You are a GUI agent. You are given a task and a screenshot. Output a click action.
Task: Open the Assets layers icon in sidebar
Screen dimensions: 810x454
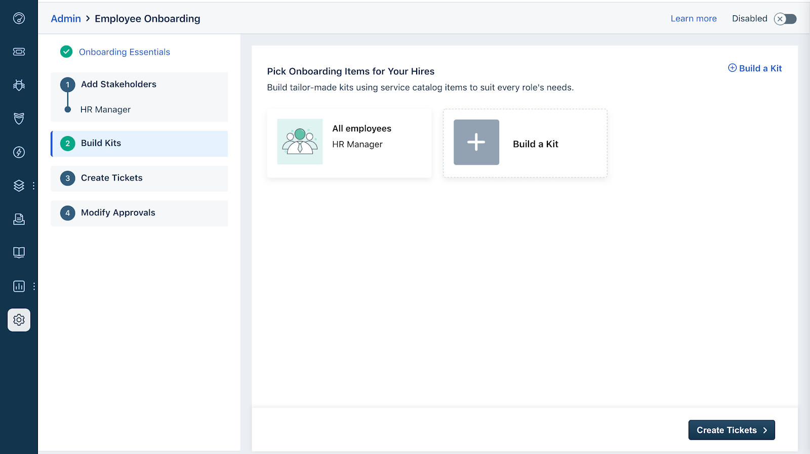pyautogui.click(x=19, y=186)
